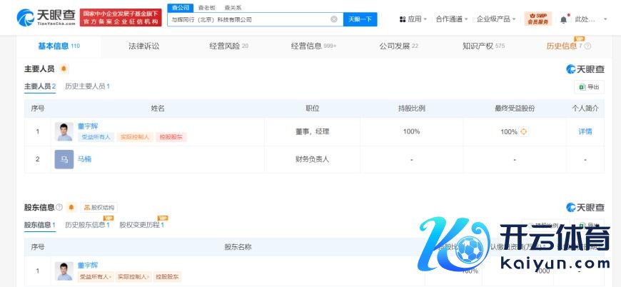Clear the search box with X icon
This screenshot has height=287, width=621.
[x=334, y=19]
